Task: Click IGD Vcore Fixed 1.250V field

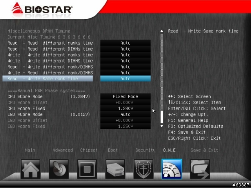Action: (x=125, y=126)
